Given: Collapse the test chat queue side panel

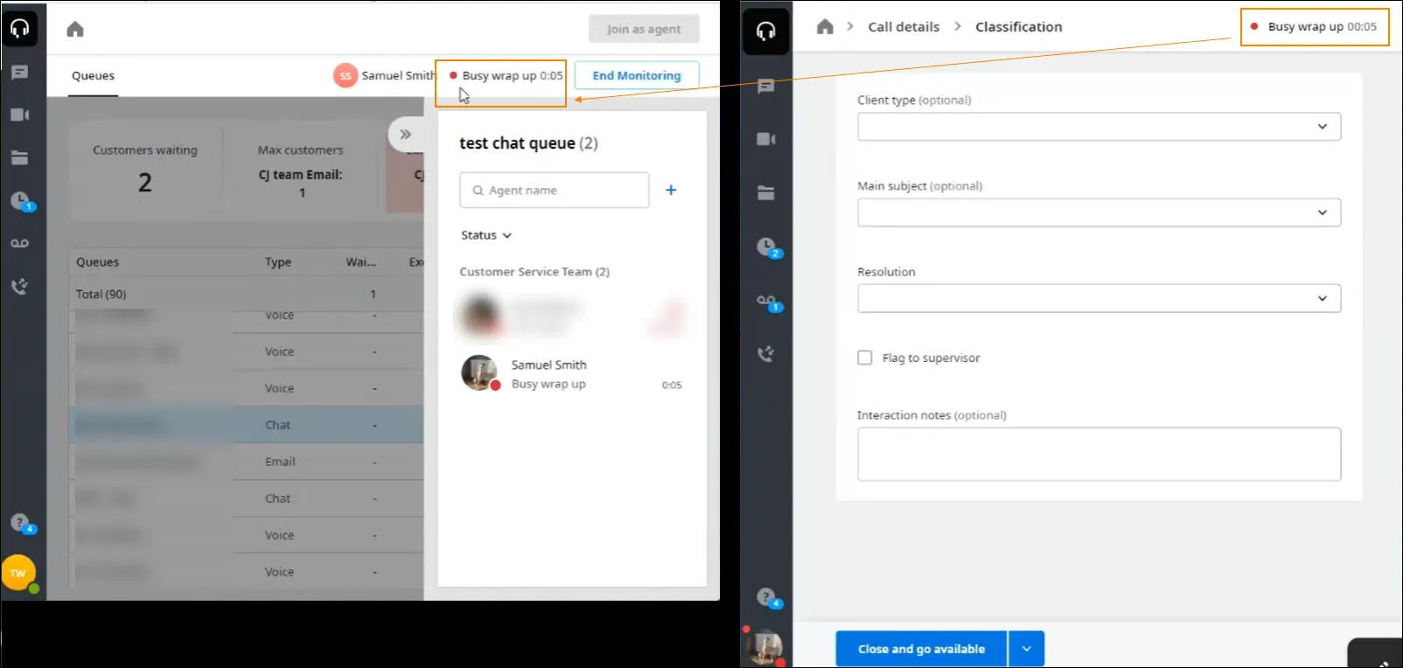Looking at the screenshot, I should (405, 135).
